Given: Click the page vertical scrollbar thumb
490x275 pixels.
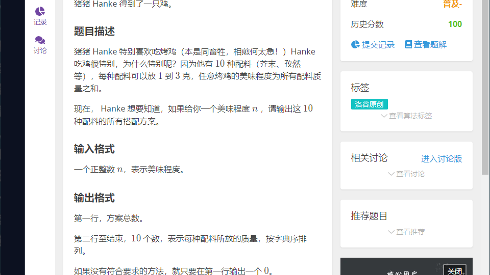Looking at the screenshot, I should (485, 87).
